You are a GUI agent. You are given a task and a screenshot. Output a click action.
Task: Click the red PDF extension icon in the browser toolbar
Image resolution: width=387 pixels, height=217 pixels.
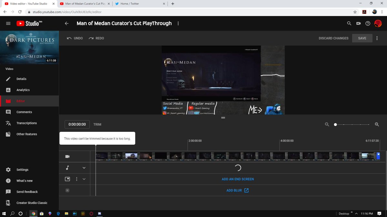[x=364, y=12]
